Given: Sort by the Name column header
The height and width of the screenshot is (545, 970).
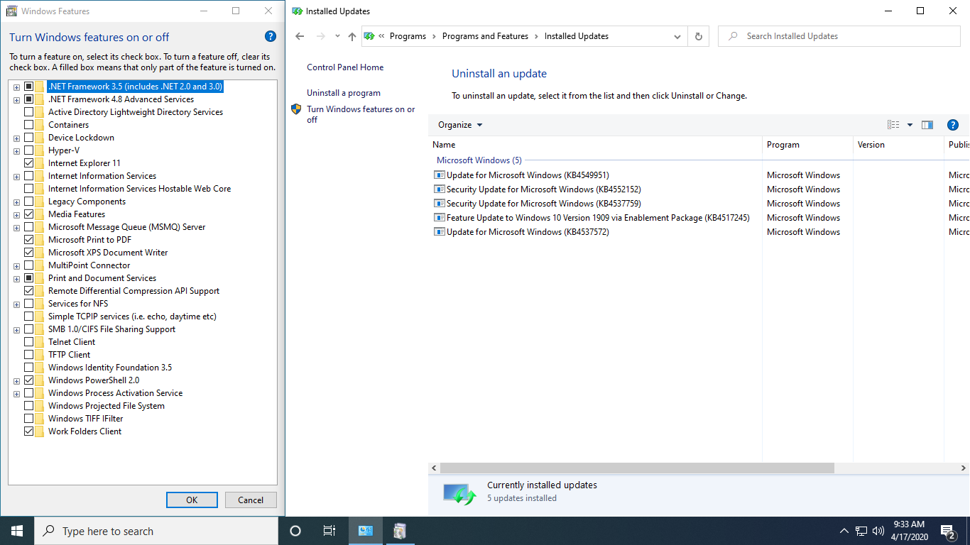Looking at the screenshot, I should [x=595, y=145].
